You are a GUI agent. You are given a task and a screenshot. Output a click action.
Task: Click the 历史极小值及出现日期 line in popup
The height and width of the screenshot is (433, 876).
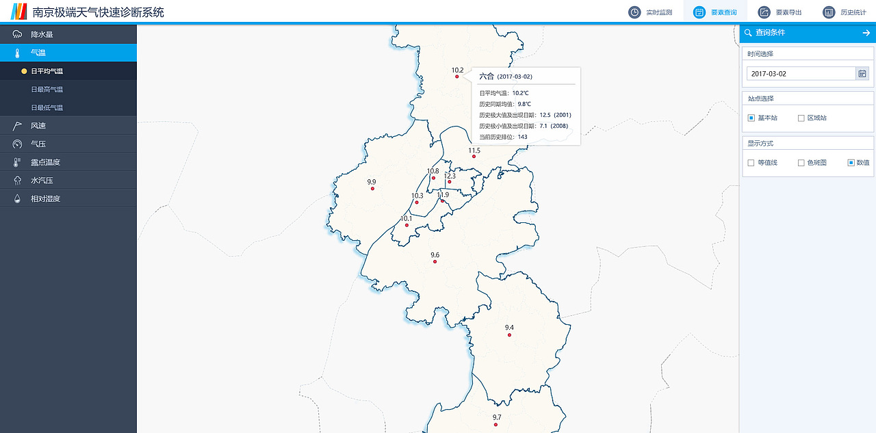pos(524,126)
